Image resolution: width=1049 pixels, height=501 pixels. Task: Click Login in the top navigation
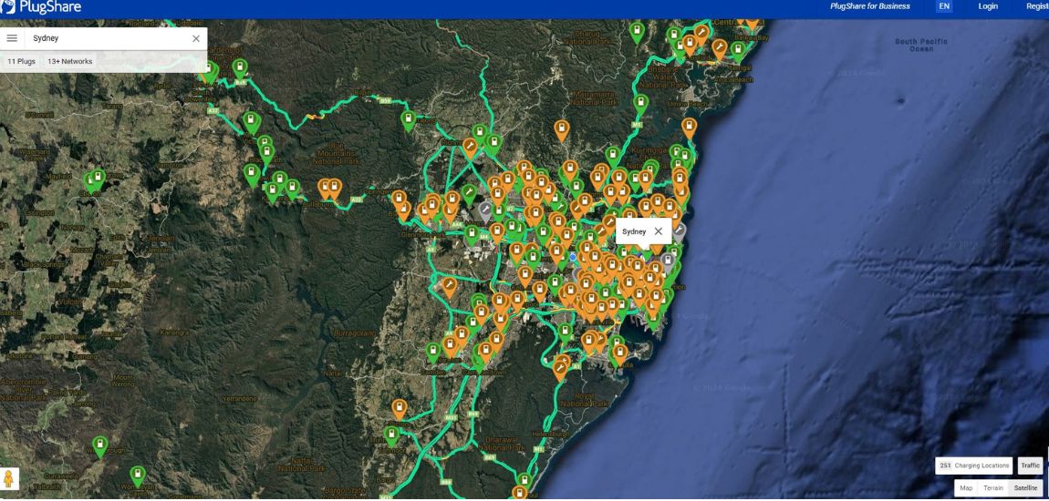coord(988,6)
